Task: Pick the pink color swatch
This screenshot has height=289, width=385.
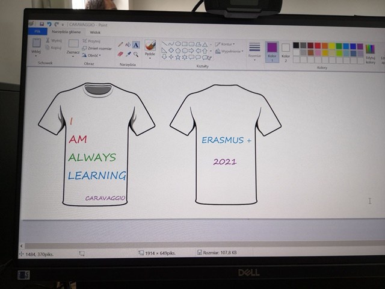Action: coord(318,52)
